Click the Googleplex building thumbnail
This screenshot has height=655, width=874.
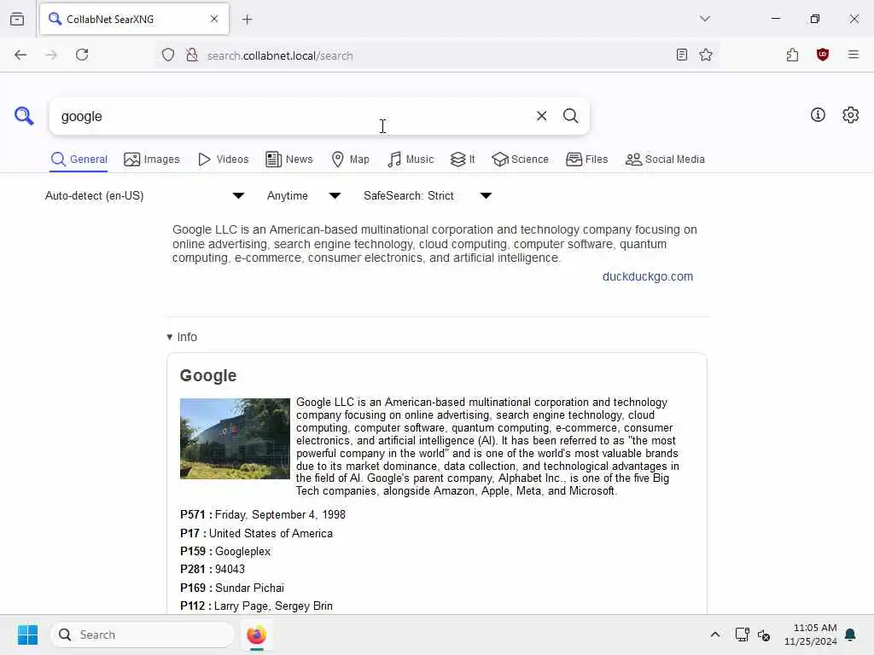tap(235, 438)
